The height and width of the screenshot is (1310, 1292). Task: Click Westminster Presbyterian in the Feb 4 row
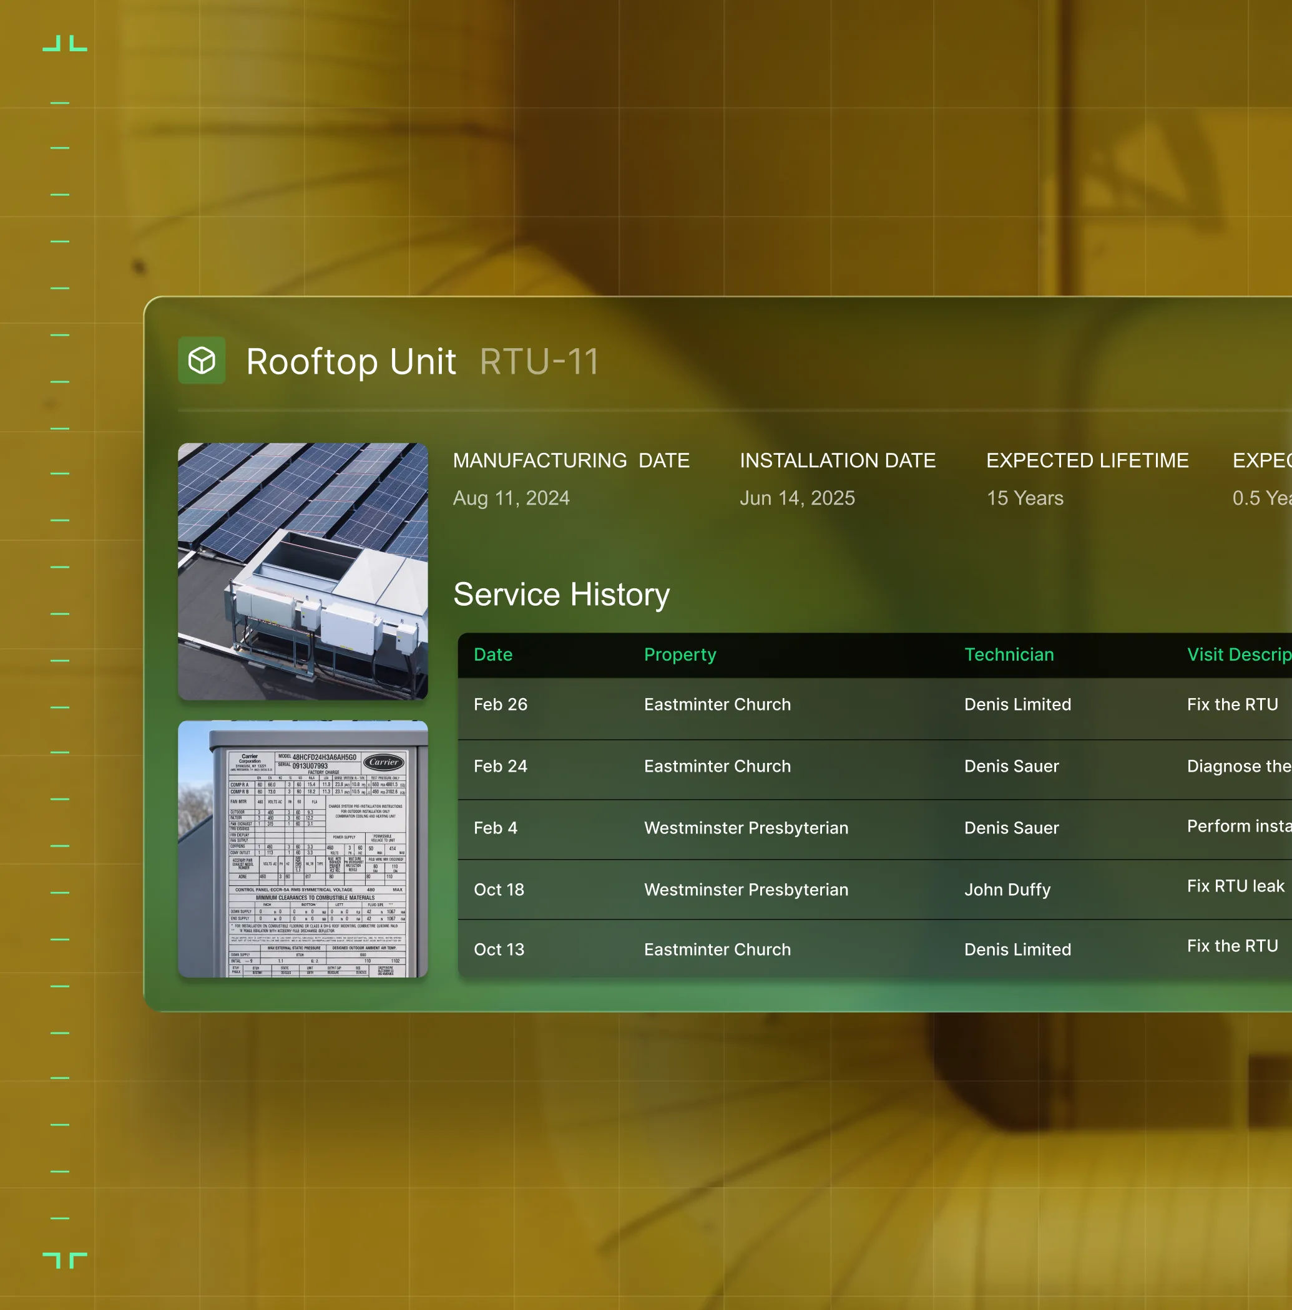click(746, 828)
